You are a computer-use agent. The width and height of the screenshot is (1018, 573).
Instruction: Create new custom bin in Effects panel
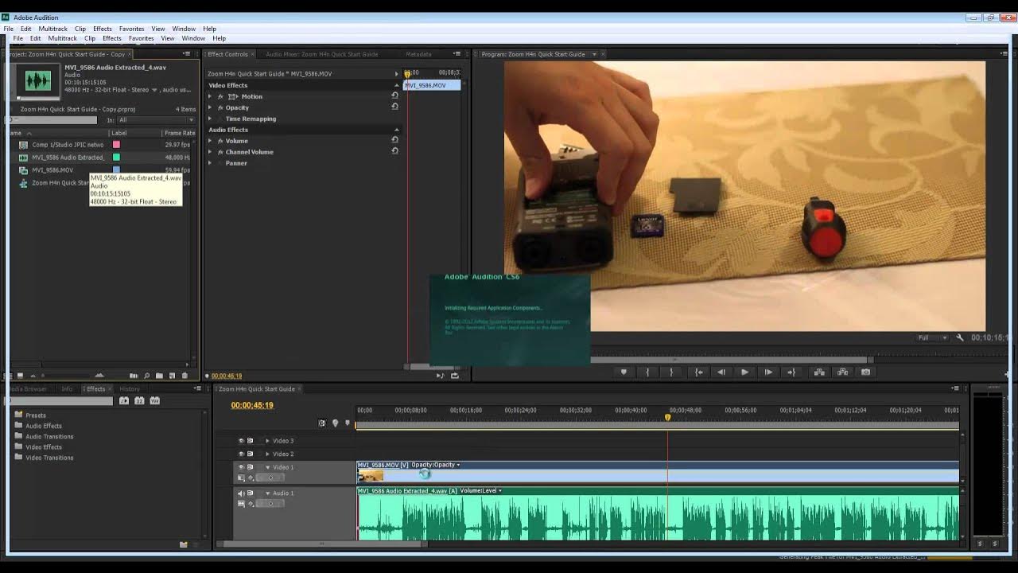pyautogui.click(x=184, y=544)
